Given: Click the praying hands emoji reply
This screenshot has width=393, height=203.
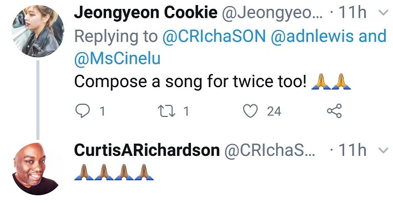Looking at the screenshot, I should pyautogui.click(x=114, y=172).
